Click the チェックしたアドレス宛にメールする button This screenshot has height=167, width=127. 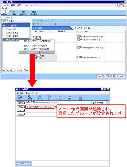(x=111, y=76)
